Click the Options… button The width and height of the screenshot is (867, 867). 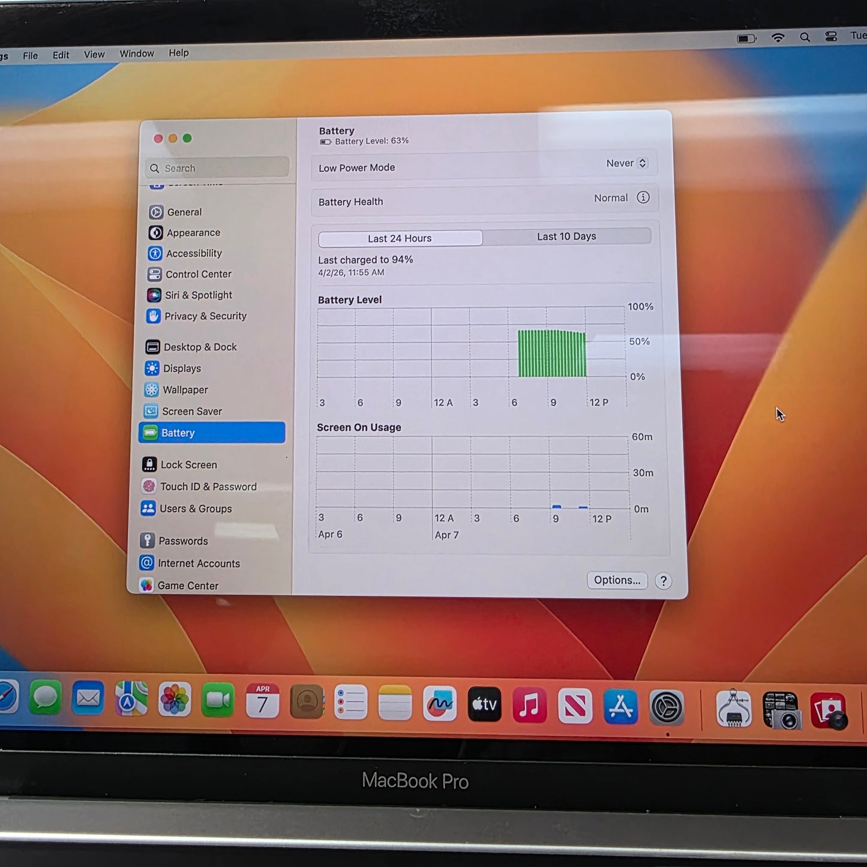[x=617, y=580]
